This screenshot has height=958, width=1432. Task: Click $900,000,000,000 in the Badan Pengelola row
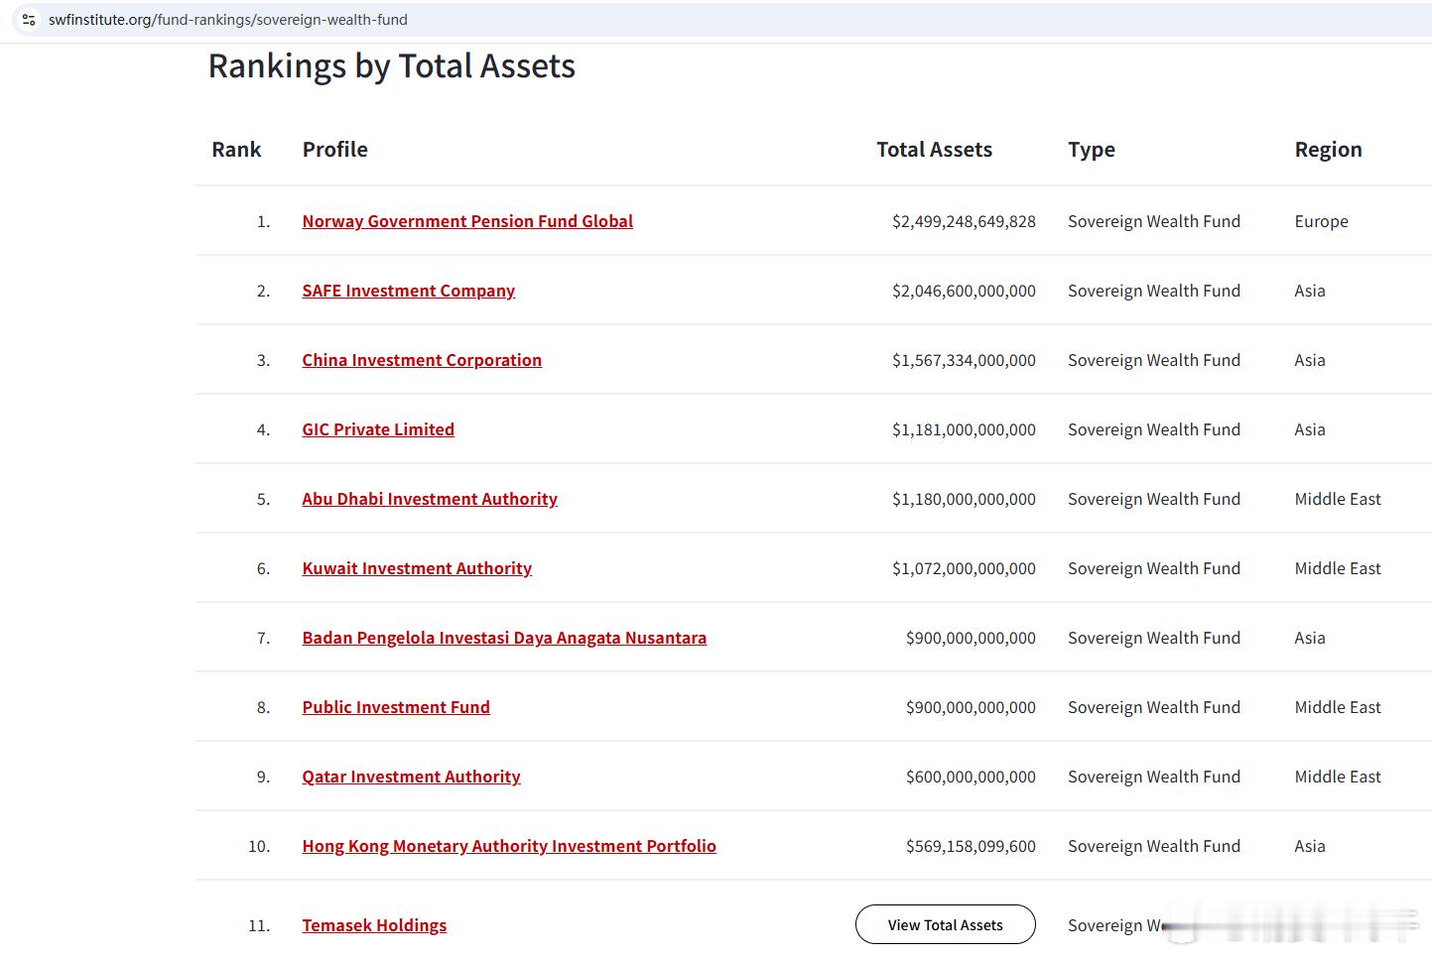click(971, 638)
